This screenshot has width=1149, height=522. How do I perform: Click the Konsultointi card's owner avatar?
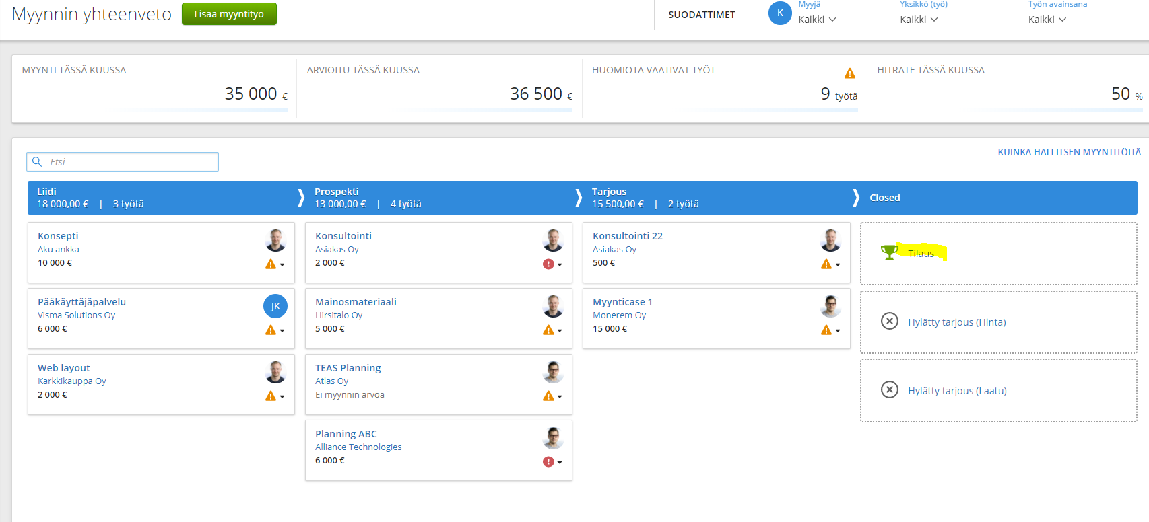tap(553, 240)
